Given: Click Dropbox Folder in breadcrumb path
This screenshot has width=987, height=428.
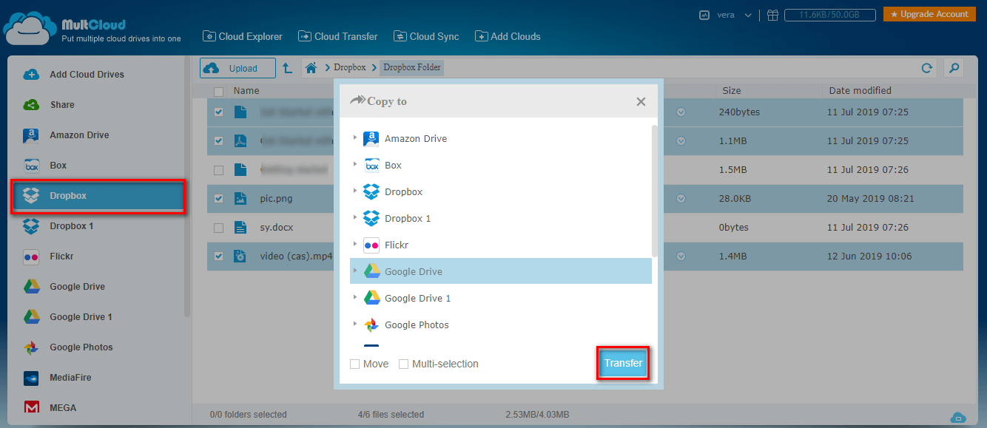Looking at the screenshot, I should [x=412, y=67].
